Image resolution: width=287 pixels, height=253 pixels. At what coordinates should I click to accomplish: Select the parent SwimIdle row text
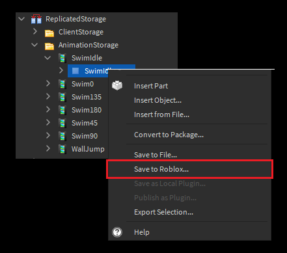87,58
